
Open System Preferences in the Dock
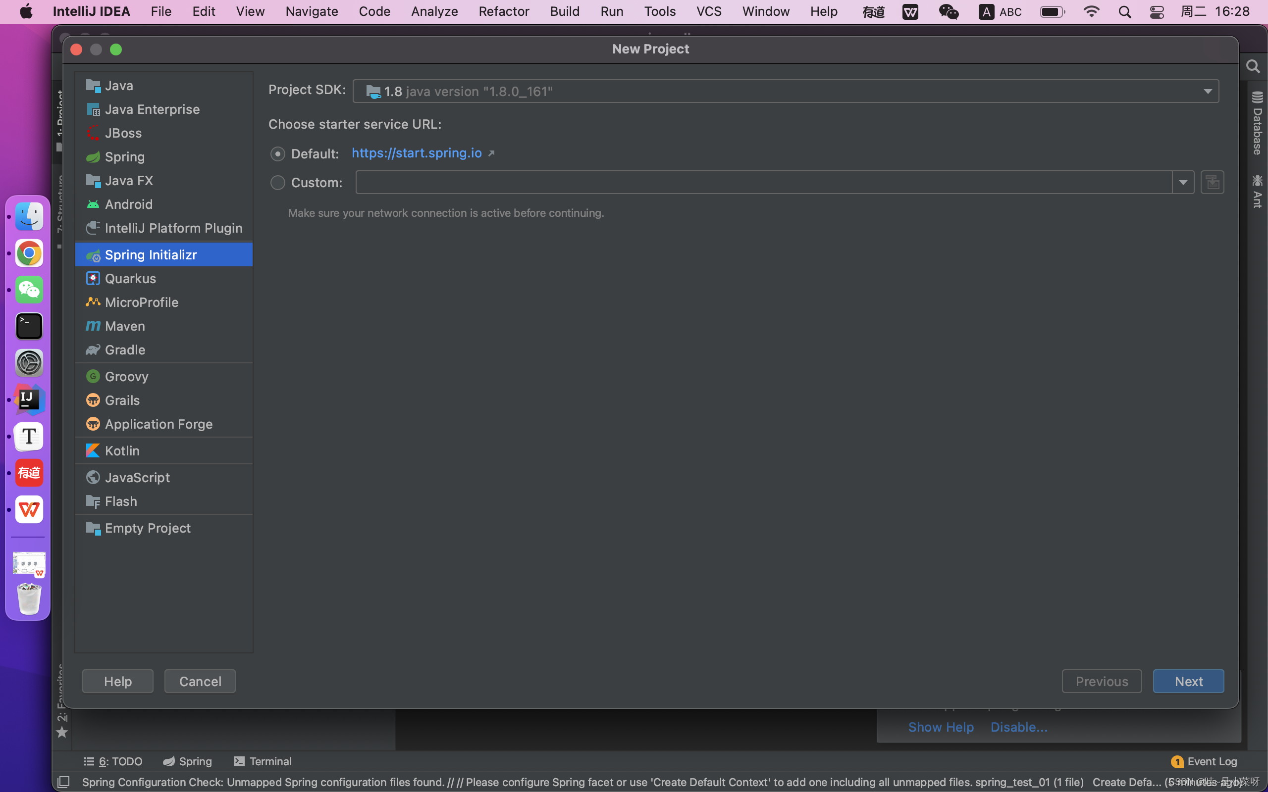pyautogui.click(x=29, y=363)
